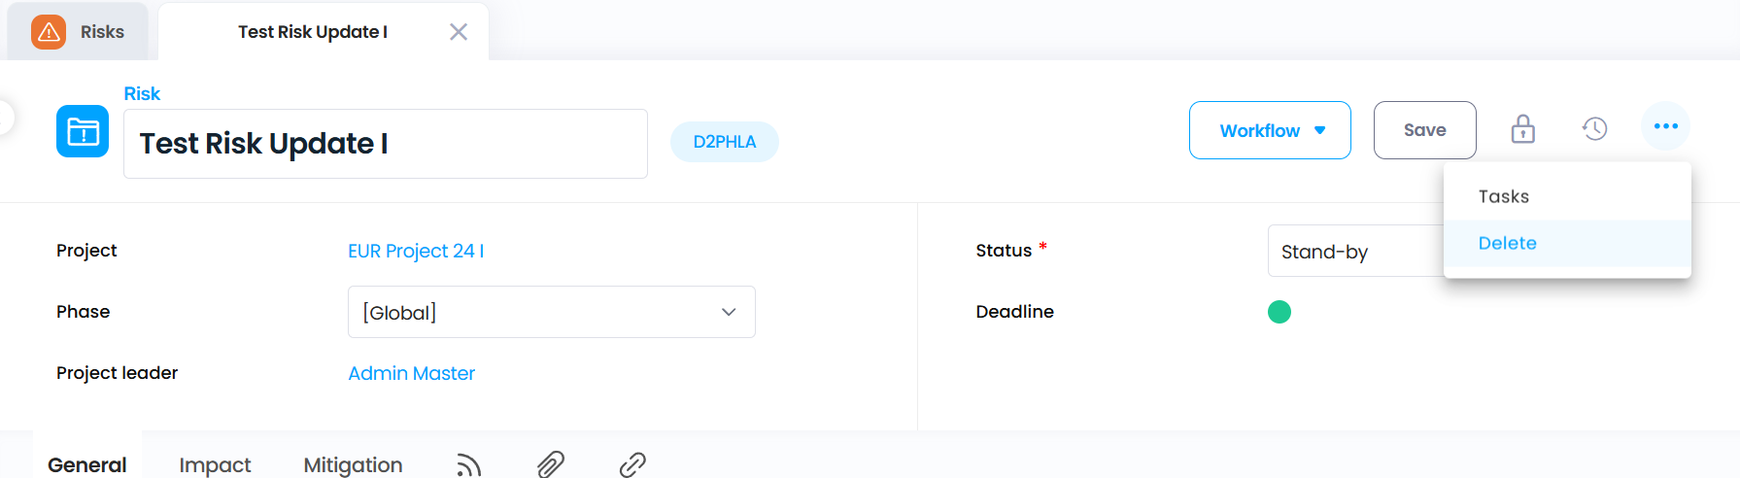Switch to the Mitigation tab
The height and width of the screenshot is (478, 1740).
pos(353,465)
